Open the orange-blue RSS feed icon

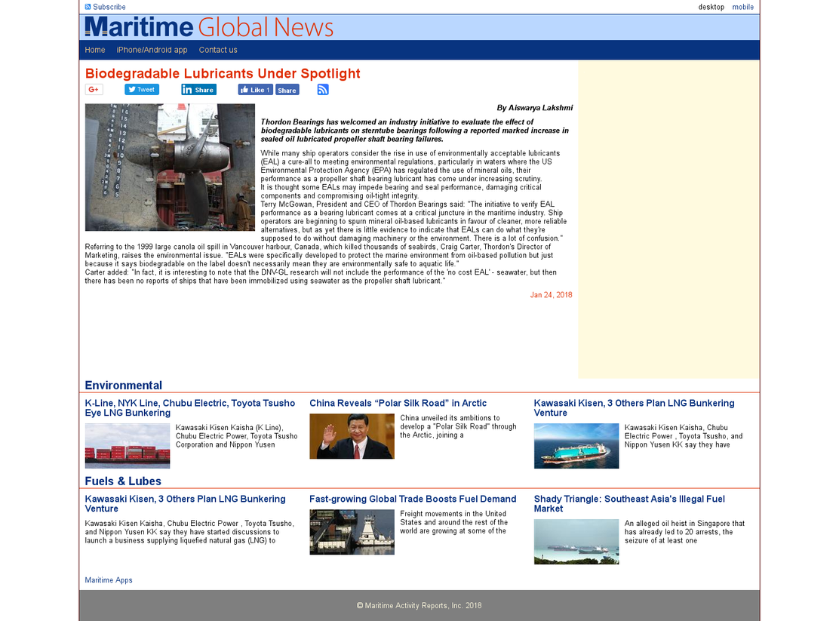point(323,89)
